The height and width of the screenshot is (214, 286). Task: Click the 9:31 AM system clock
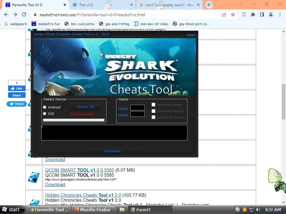point(273,210)
